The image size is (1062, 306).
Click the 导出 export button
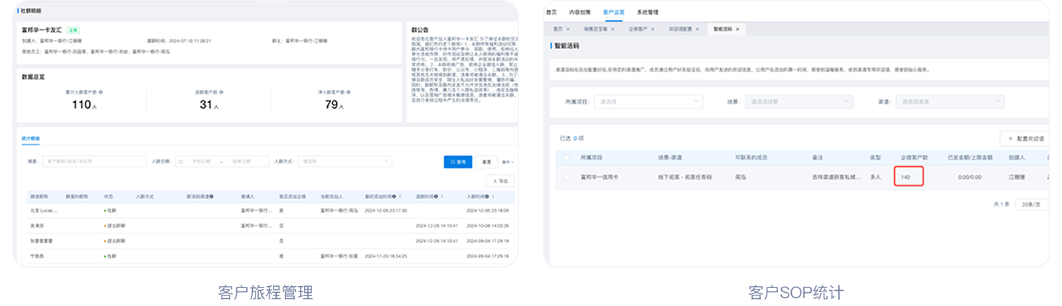point(500,181)
